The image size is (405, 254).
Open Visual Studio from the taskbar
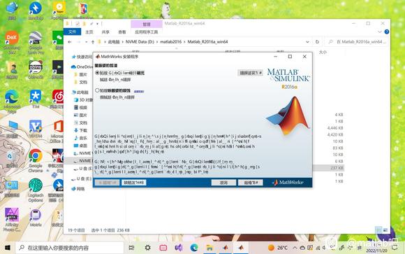point(179,248)
